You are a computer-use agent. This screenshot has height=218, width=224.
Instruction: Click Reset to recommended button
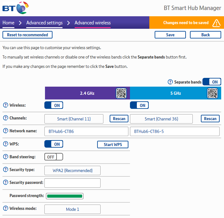(27, 35)
